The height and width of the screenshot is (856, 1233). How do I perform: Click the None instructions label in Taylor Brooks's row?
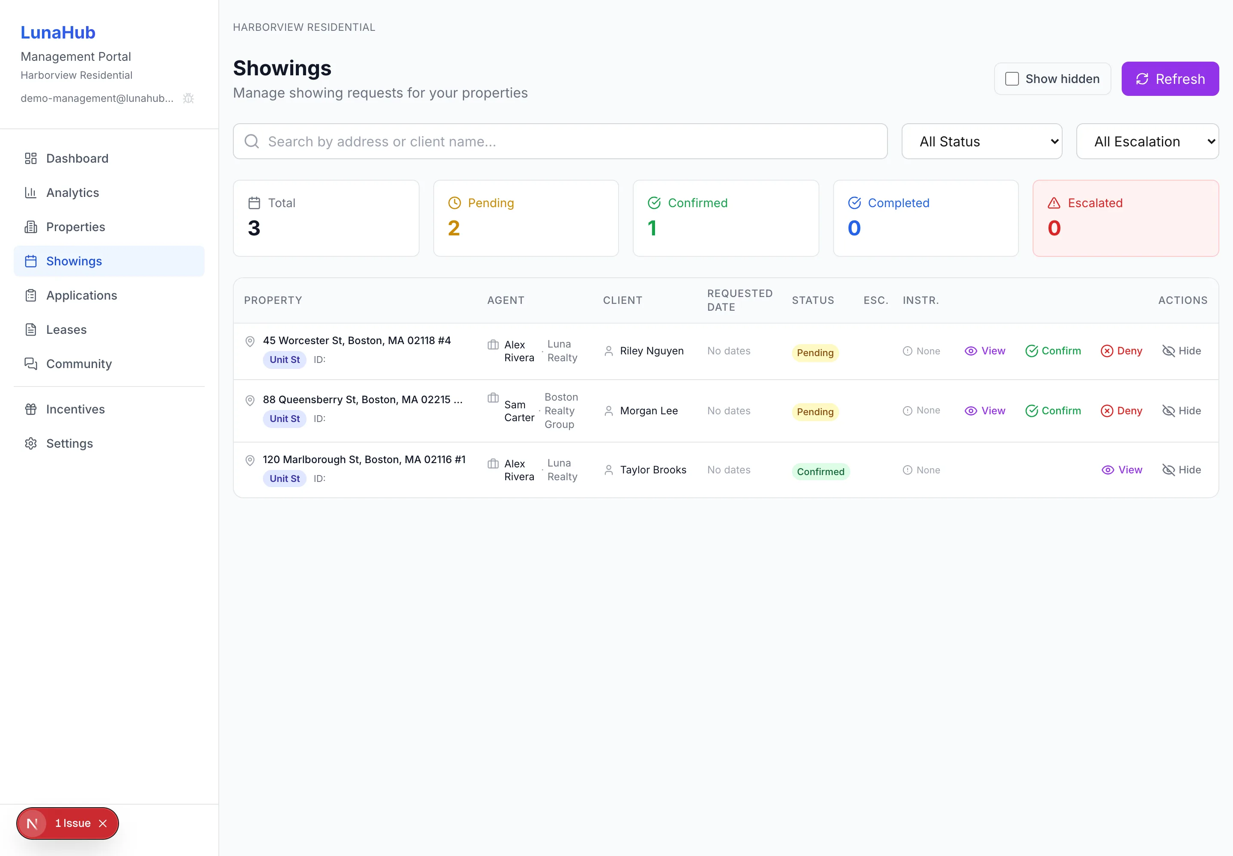point(921,470)
